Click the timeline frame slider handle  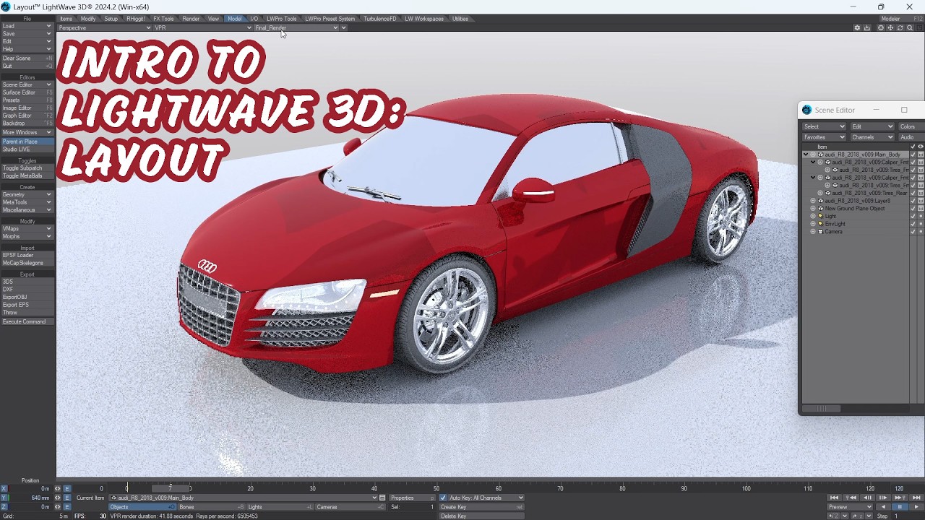(x=171, y=488)
